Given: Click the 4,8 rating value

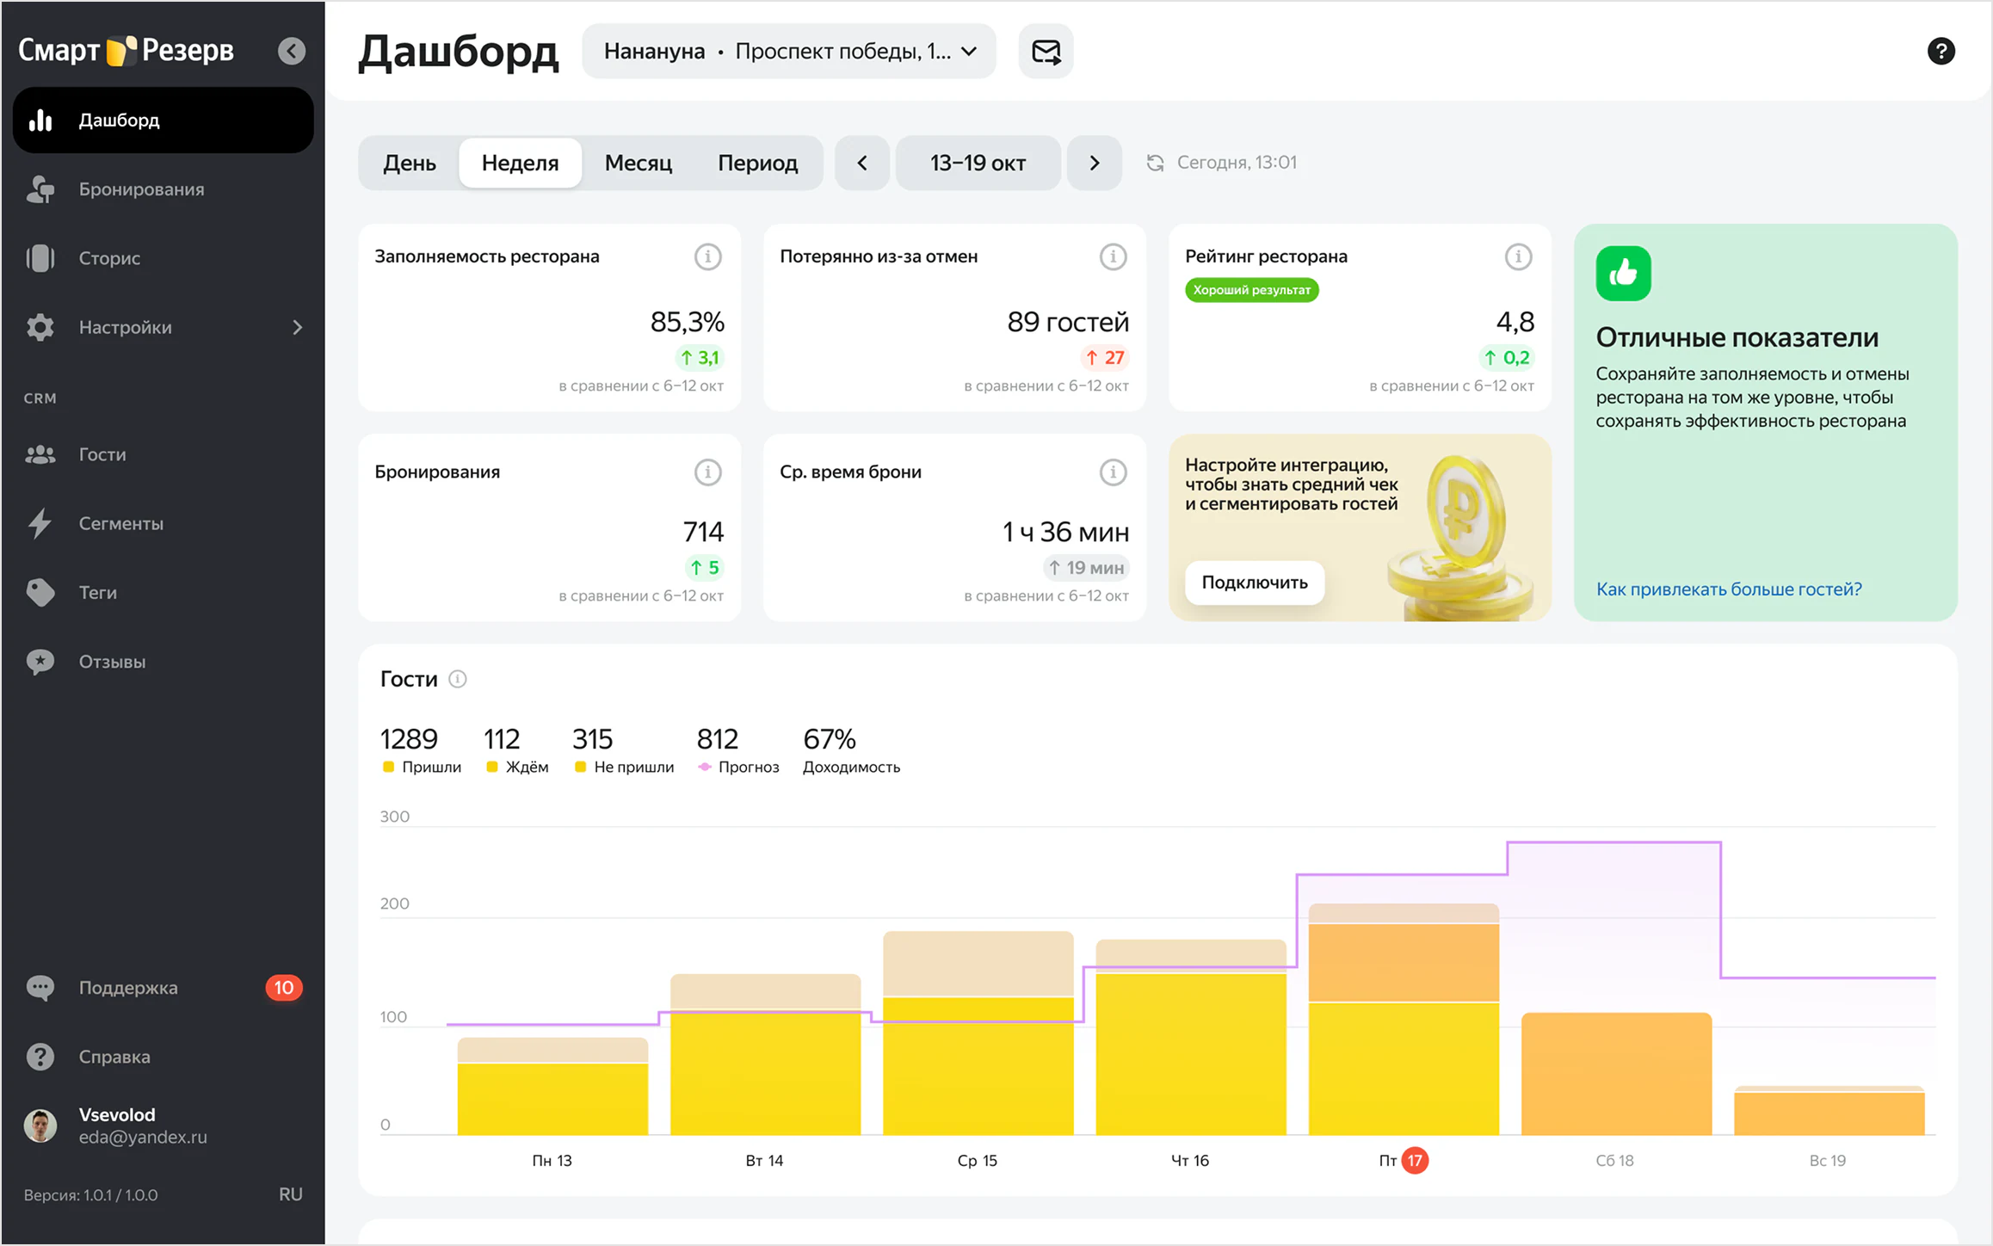Looking at the screenshot, I should (x=1515, y=322).
